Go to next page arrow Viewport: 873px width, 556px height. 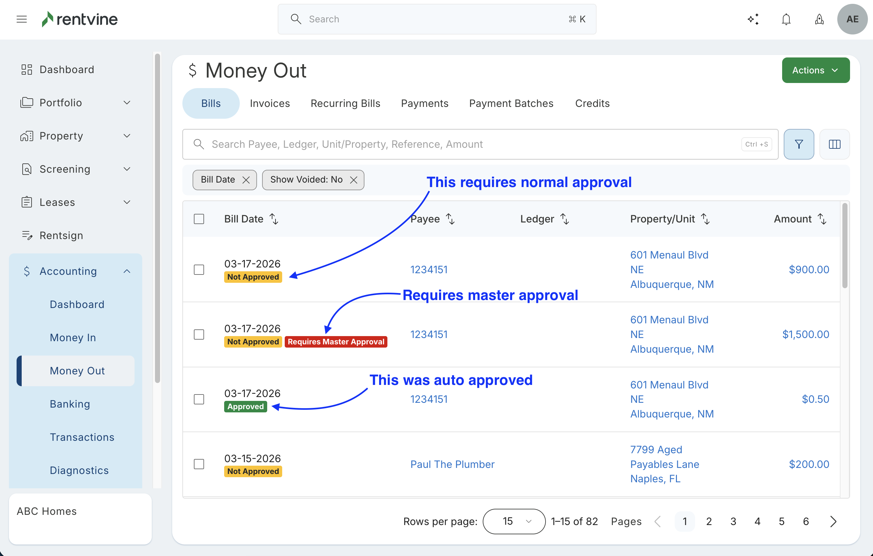click(833, 522)
